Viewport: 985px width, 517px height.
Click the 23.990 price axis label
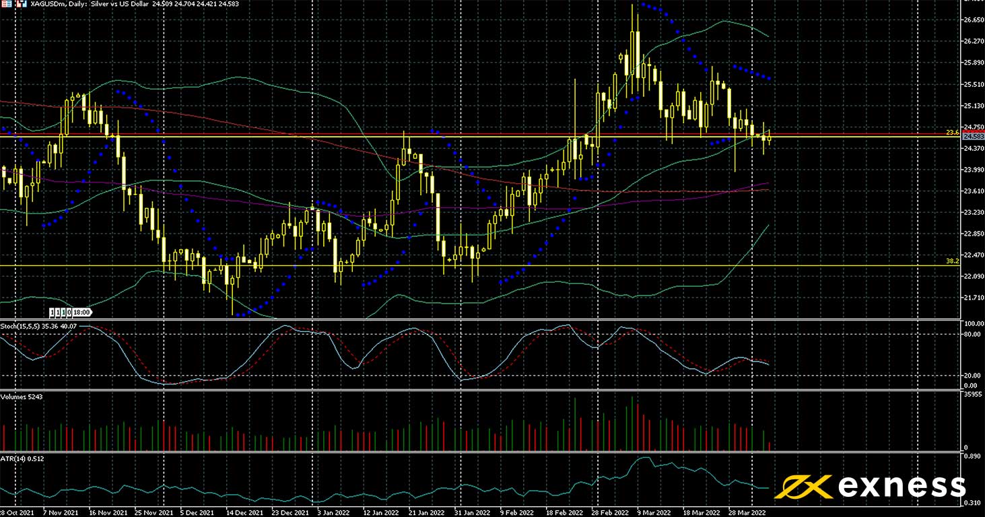(973, 170)
